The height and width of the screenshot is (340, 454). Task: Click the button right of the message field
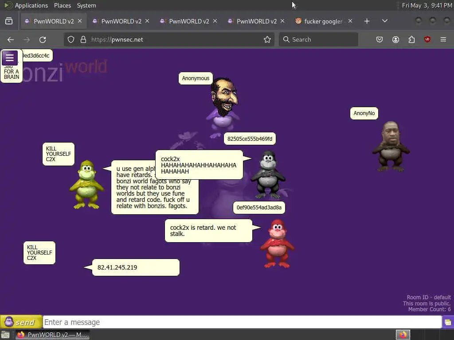448,322
